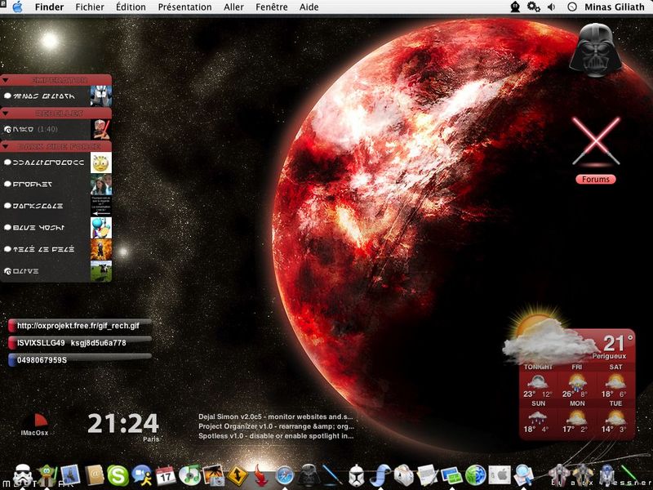This screenshot has width=653, height=490.
Task: Click the Forums label
Action: (x=596, y=179)
